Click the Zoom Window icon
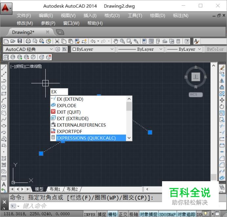This screenshot has width=227, height=217. click(x=129, y=41)
